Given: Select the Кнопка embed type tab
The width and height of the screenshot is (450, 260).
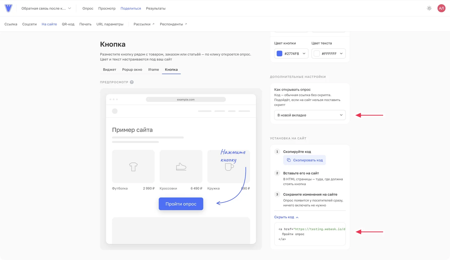Looking at the screenshot, I should [171, 69].
